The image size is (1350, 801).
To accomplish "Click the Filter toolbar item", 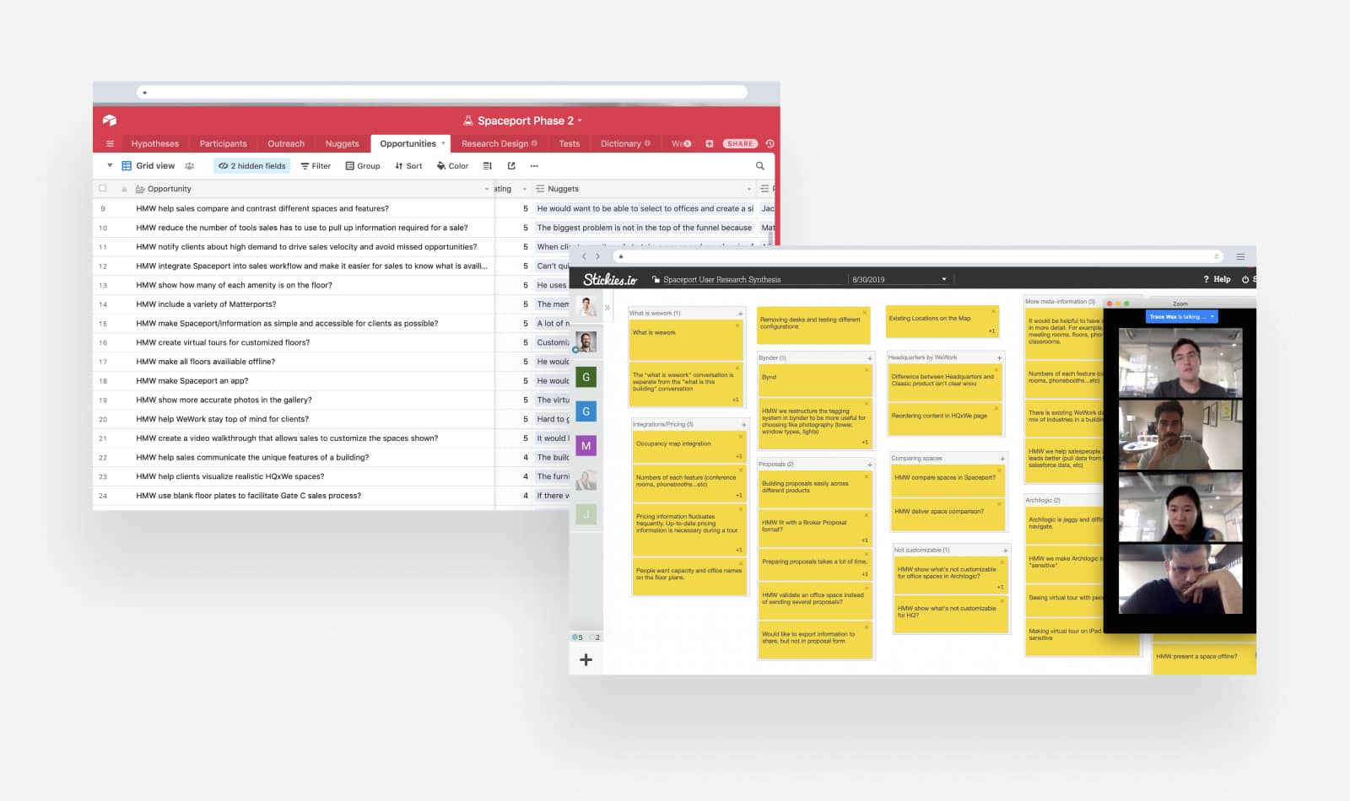I will click(x=316, y=166).
